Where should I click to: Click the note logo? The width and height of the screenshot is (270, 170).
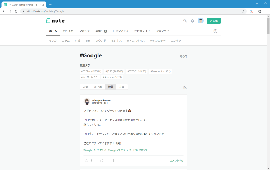(x=56, y=21)
